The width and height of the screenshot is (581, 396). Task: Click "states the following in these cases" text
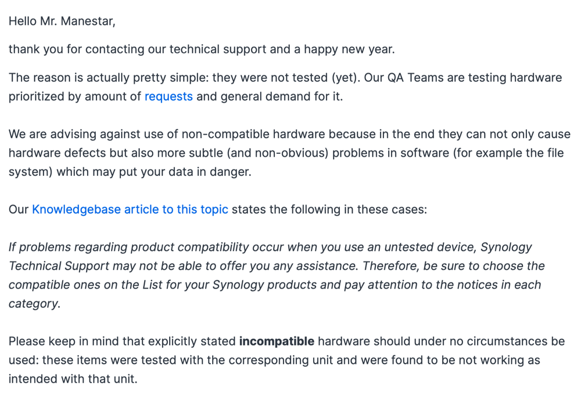[329, 210]
